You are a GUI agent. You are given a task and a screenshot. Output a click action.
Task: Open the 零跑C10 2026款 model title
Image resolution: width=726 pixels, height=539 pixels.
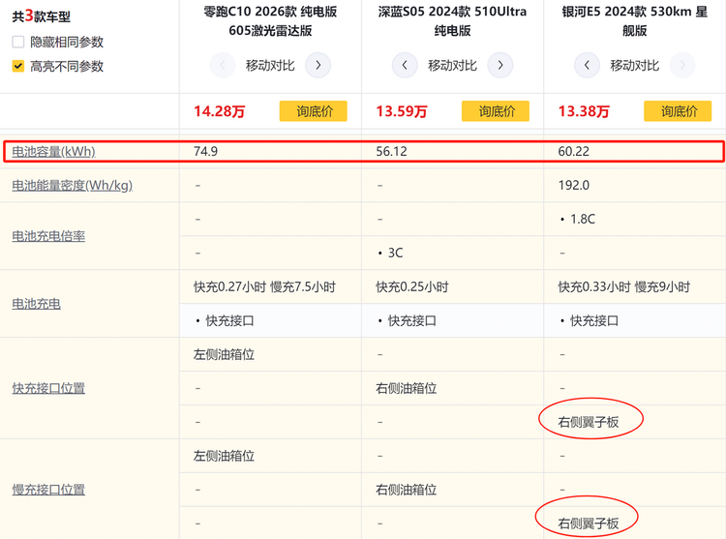point(270,21)
